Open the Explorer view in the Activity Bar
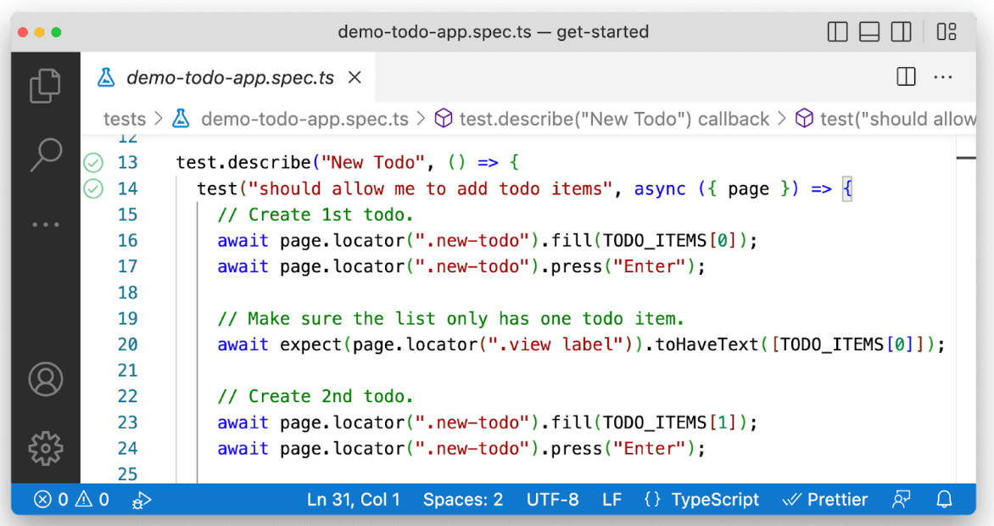 pos(45,85)
